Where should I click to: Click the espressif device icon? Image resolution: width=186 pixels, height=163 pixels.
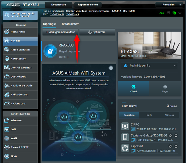125,148
